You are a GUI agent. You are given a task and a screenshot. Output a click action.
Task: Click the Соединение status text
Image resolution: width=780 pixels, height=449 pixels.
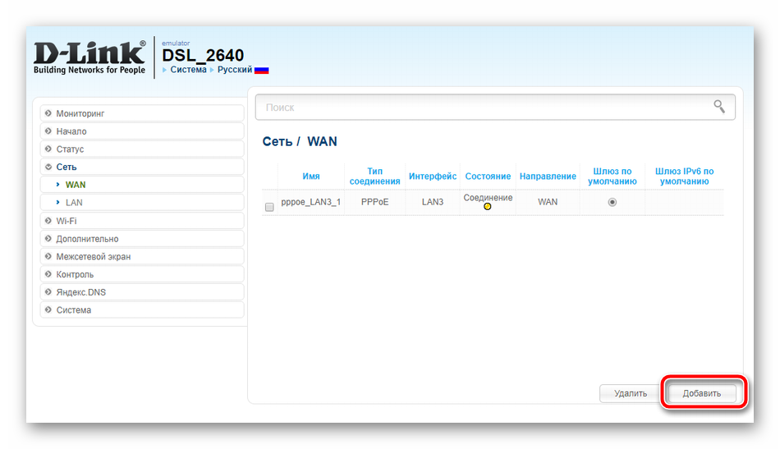(488, 197)
